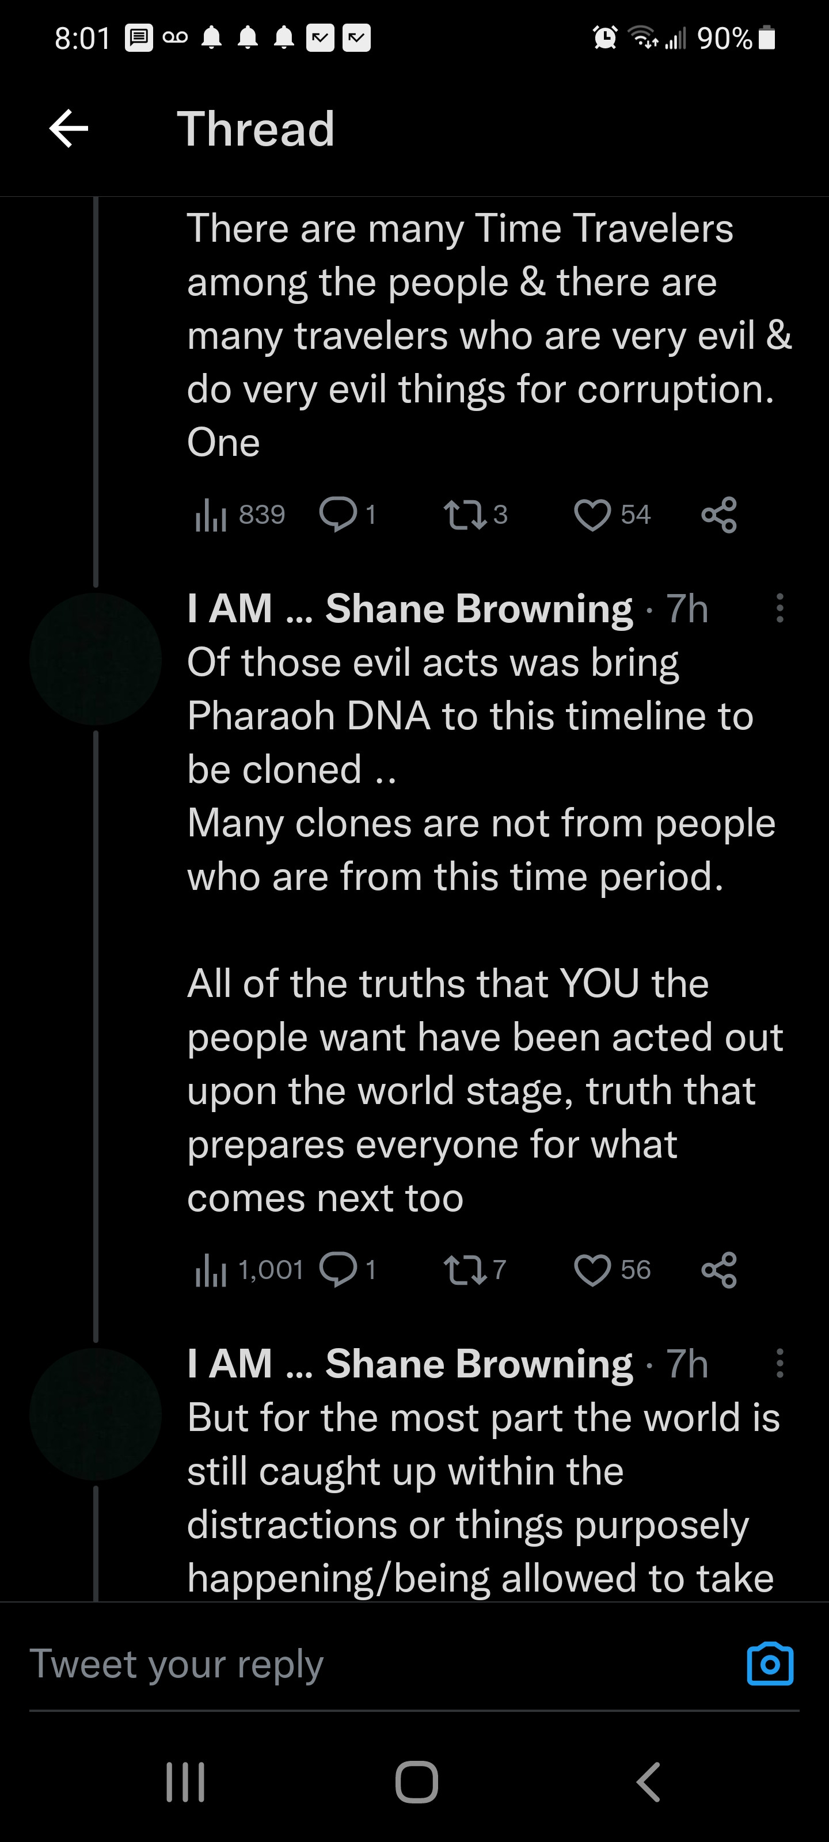Share the Time Travelers tweet
This screenshot has height=1842, width=829.
(x=719, y=515)
